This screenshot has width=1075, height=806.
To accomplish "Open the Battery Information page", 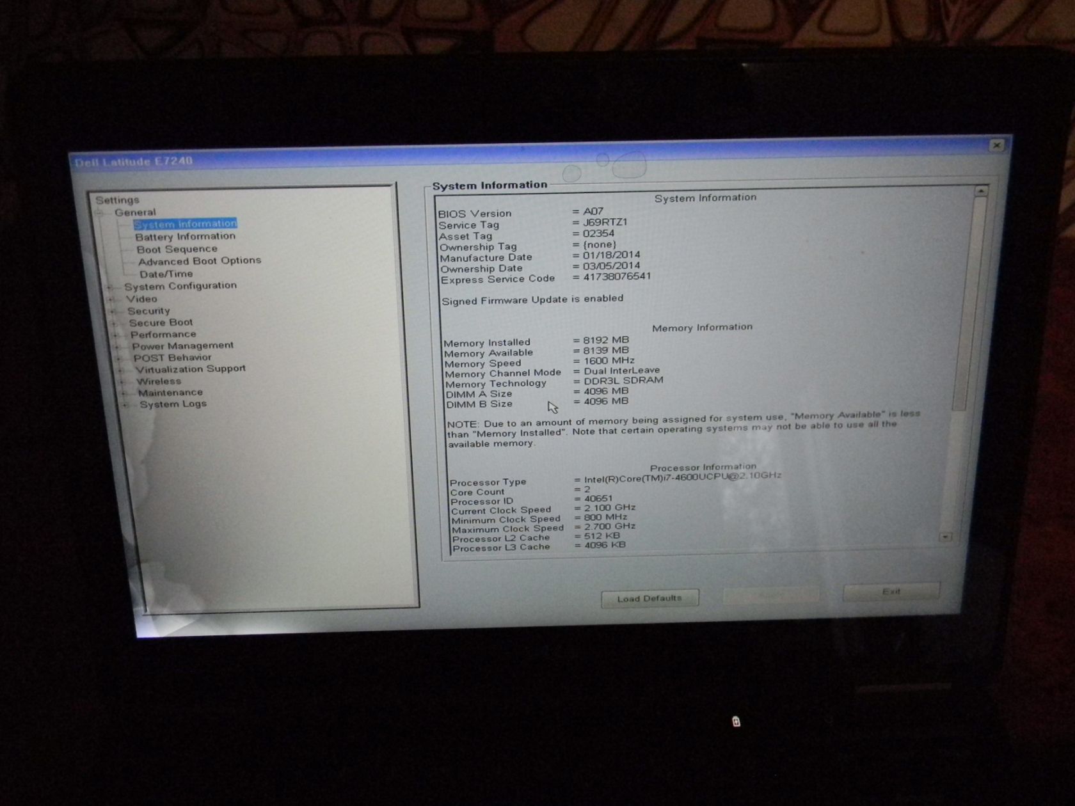I will pyautogui.click(x=185, y=237).
